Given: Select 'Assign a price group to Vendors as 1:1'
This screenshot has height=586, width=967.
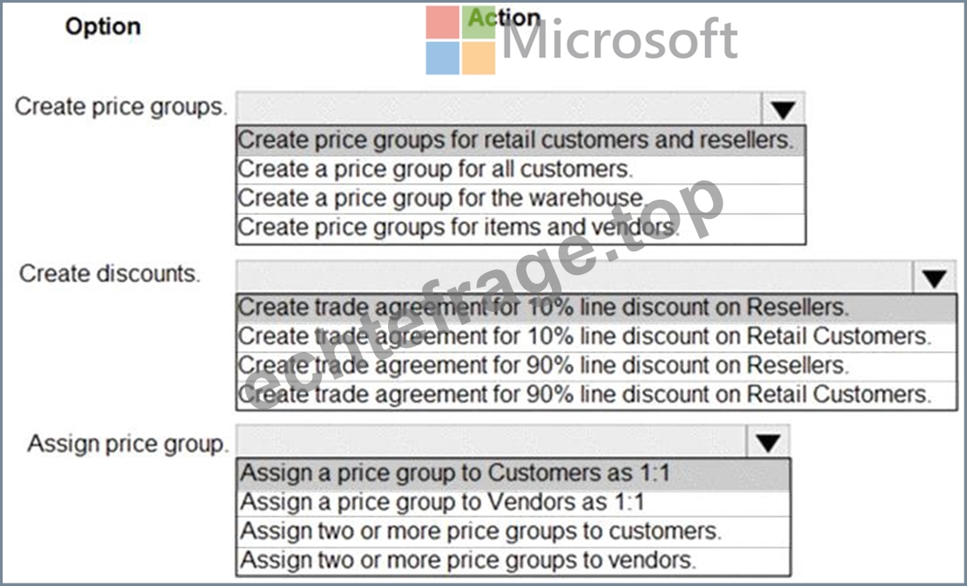Looking at the screenshot, I should click(x=513, y=502).
